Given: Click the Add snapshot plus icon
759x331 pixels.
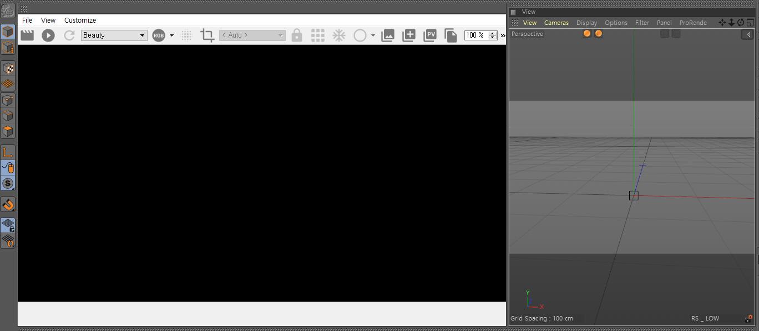Looking at the screenshot, I should tap(409, 35).
